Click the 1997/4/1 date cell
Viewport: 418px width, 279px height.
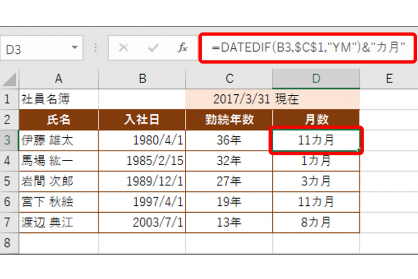(x=142, y=202)
